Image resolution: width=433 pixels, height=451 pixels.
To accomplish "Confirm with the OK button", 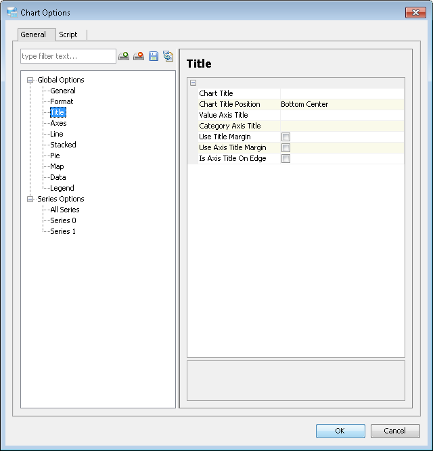I will click(x=340, y=431).
